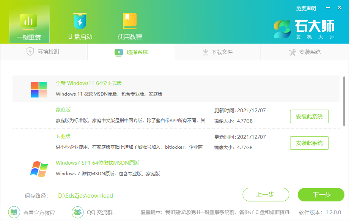
Task: Click 上一步 previous step button
Action: 266,195
